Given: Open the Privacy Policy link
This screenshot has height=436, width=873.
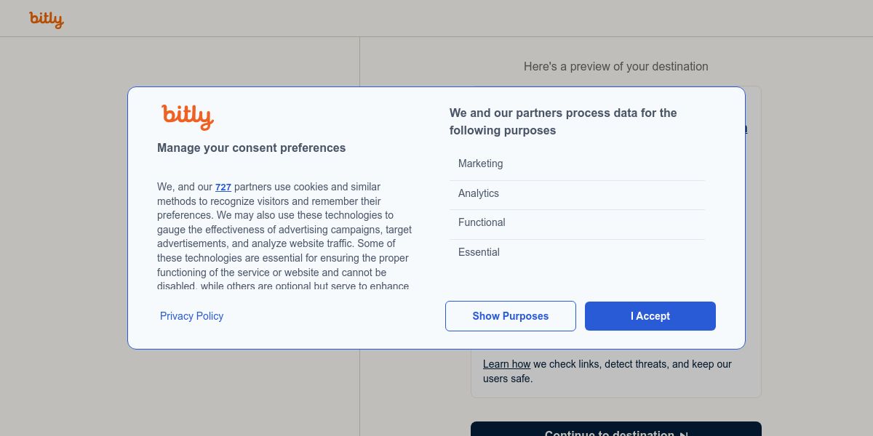Looking at the screenshot, I should pyautogui.click(x=191, y=316).
